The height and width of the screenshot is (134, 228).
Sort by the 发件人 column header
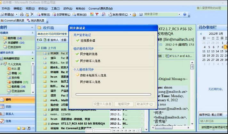click(x=54, y=40)
